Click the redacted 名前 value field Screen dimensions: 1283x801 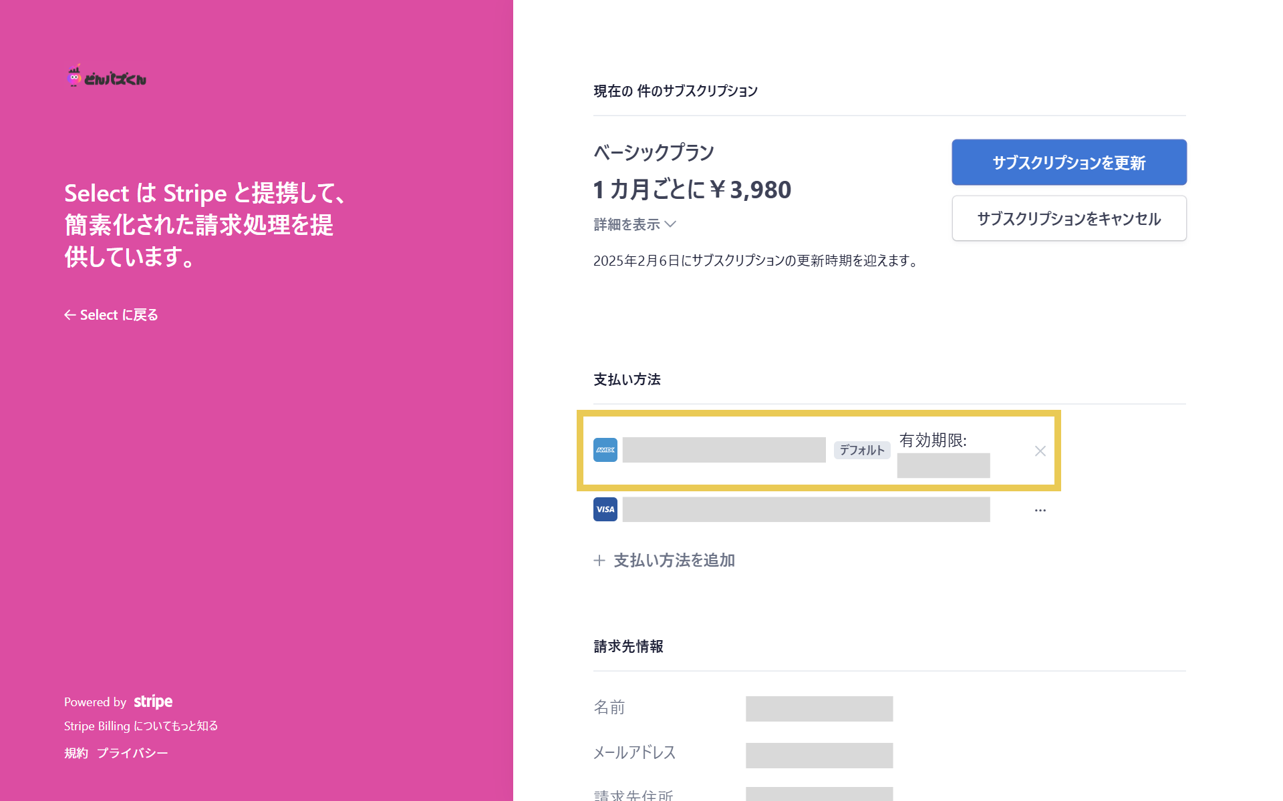pyautogui.click(x=819, y=708)
